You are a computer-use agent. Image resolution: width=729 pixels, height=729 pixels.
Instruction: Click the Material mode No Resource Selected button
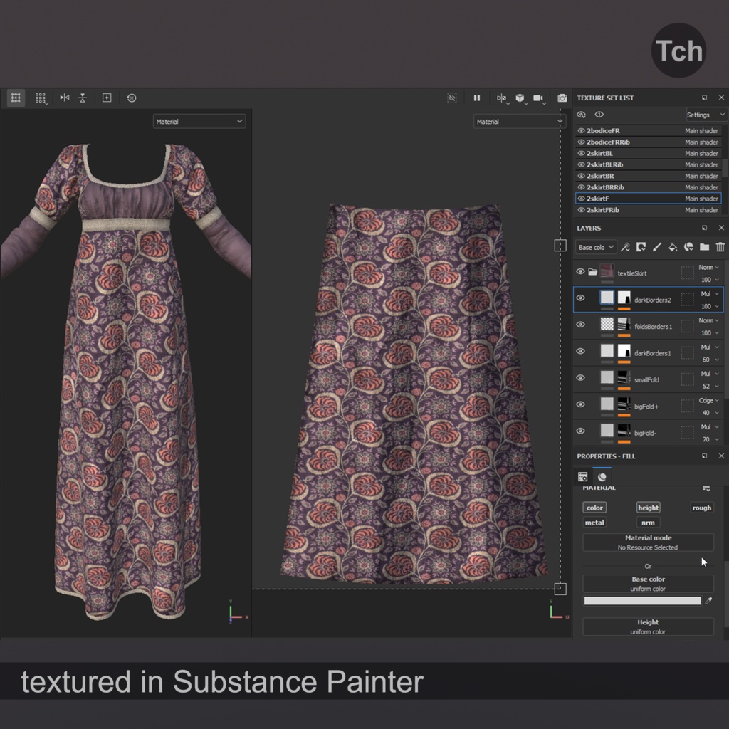[648, 542]
